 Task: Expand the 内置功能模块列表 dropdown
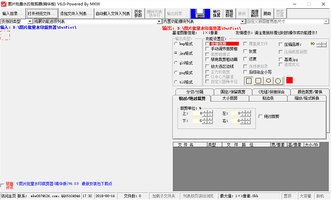tap(242, 21)
